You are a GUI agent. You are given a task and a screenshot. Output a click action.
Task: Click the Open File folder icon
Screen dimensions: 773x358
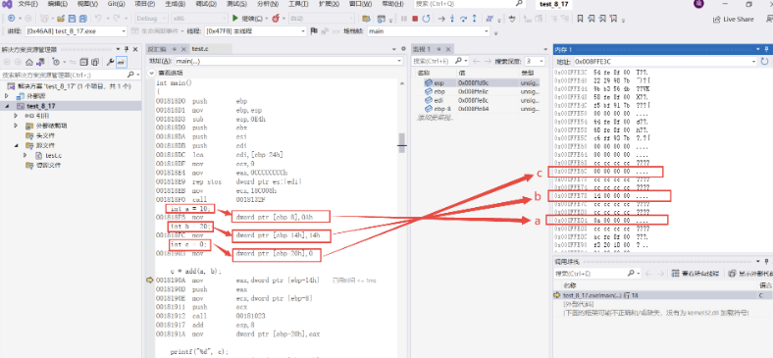coord(61,19)
